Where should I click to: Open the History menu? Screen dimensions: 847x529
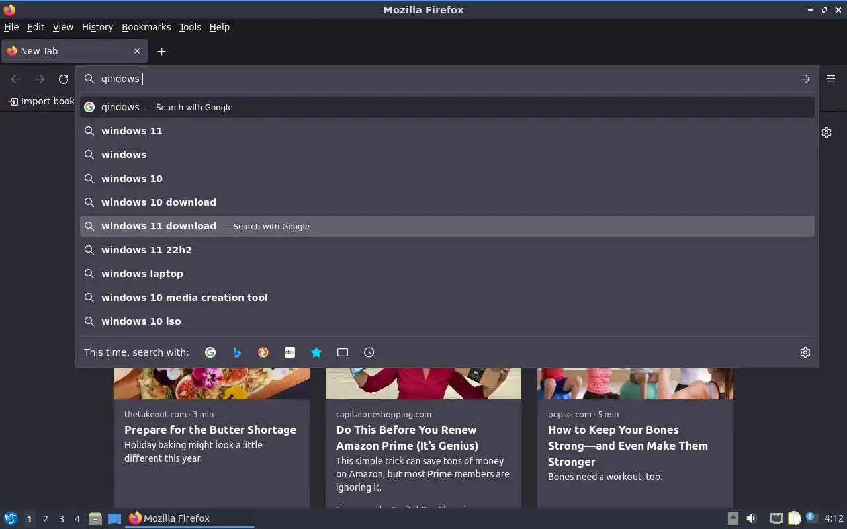(97, 27)
